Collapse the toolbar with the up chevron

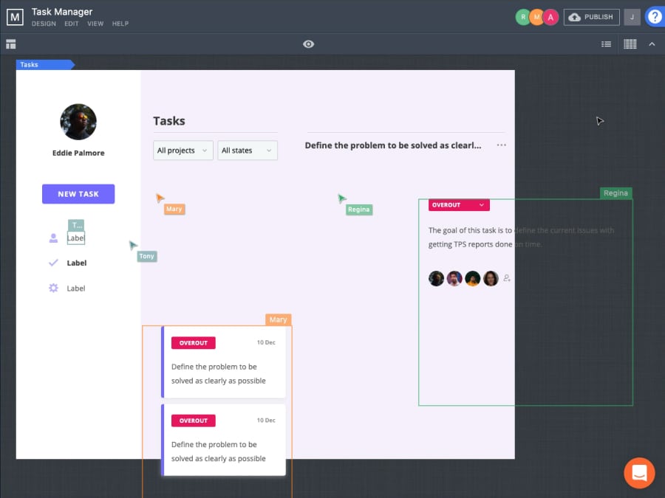652,44
